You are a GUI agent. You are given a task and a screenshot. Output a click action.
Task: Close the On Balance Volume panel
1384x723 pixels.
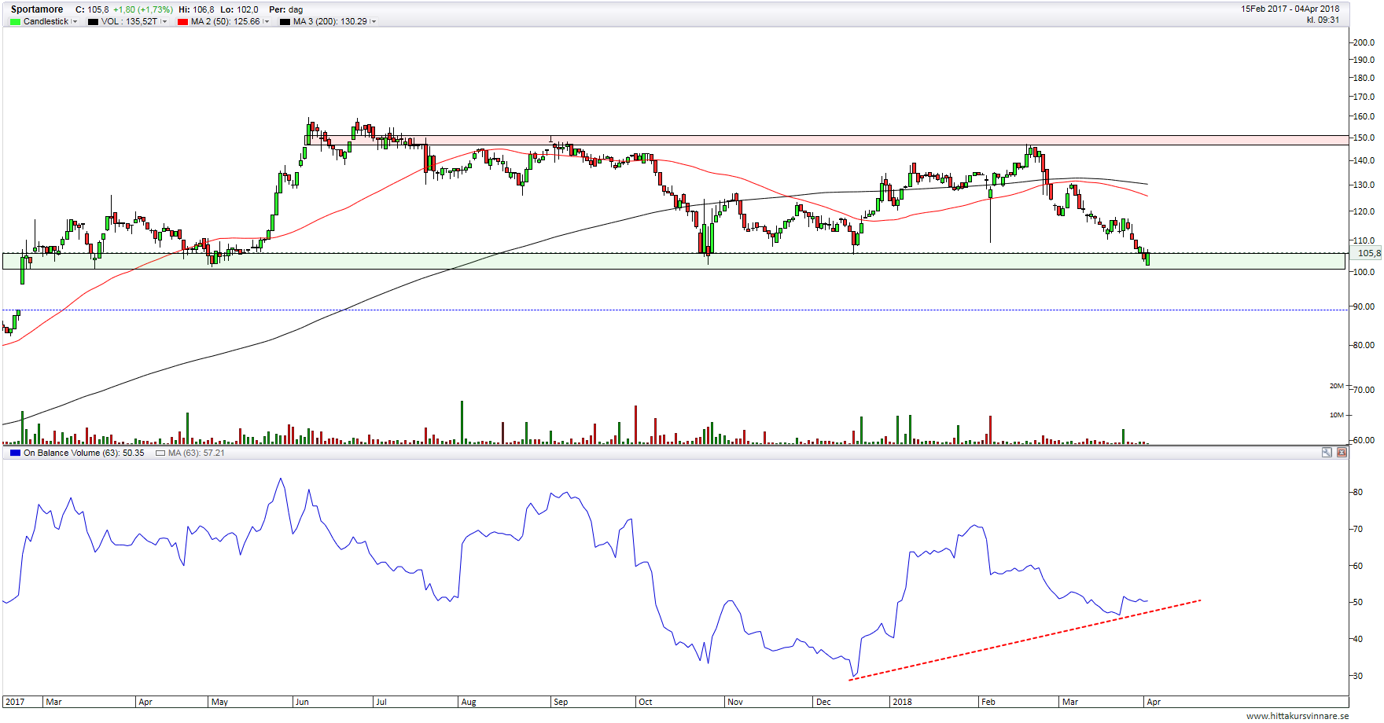pyautogui.click(x=1342, y=453)
